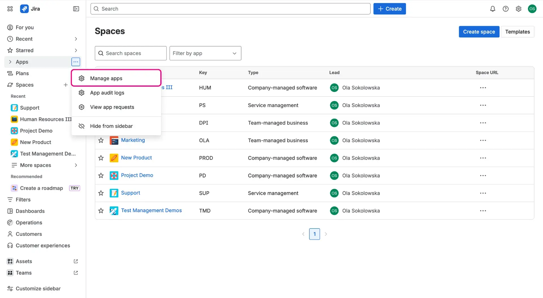Star the Test Management Demos space
The width and height of the screenshot is (543, 298).
click(101, 211)
